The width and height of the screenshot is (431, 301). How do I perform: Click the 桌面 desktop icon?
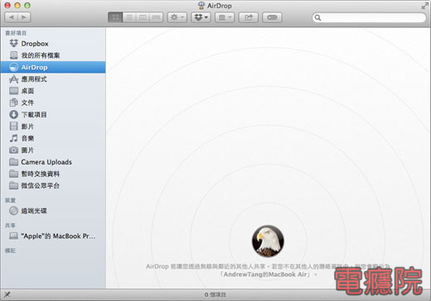[x=13, y=91]
